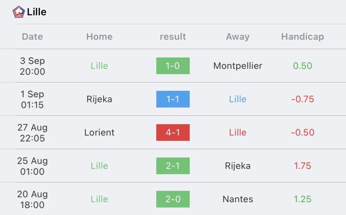This screenshot has width=346, height=215.
Task: Click the red 4-1 result badge
Action: point(173,132)
